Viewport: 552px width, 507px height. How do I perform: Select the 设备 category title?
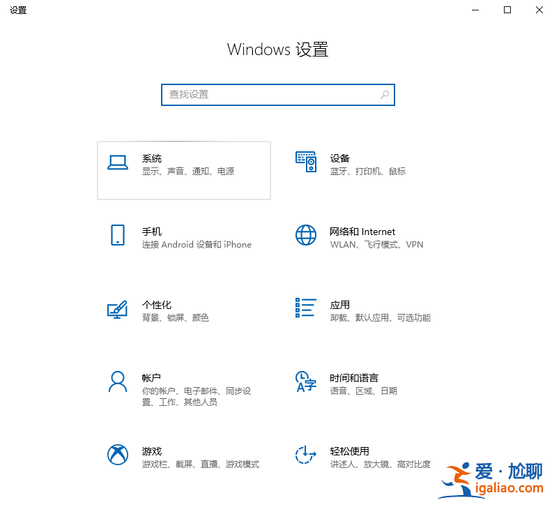339,158
